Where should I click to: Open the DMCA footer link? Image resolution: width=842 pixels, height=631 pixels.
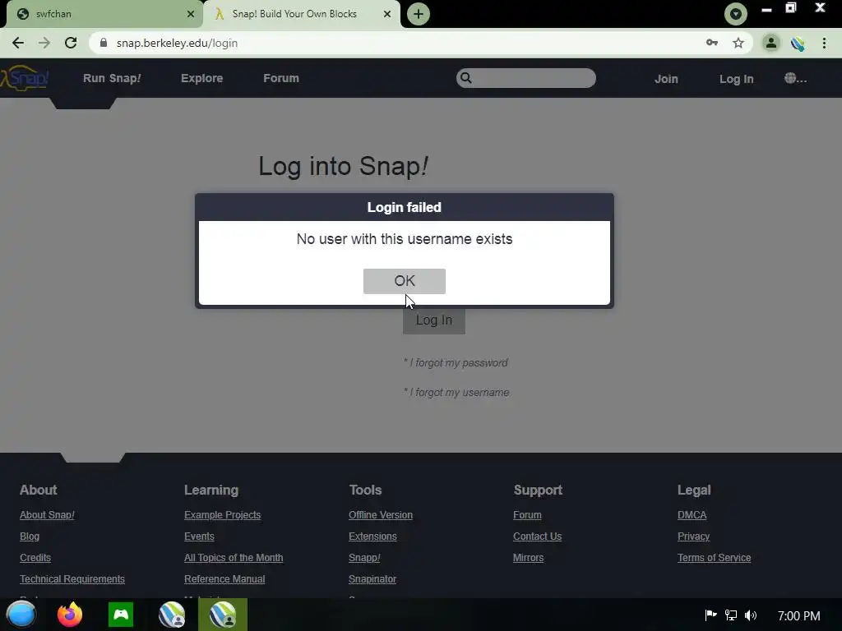692,515
